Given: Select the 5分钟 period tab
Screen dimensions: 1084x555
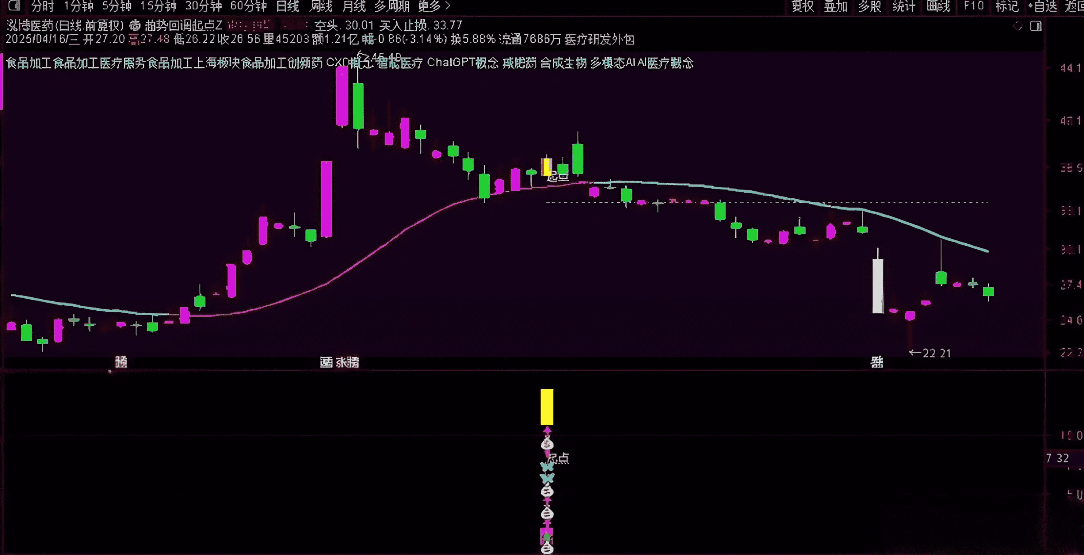Looking at the screenshot, I should [117, 6].
